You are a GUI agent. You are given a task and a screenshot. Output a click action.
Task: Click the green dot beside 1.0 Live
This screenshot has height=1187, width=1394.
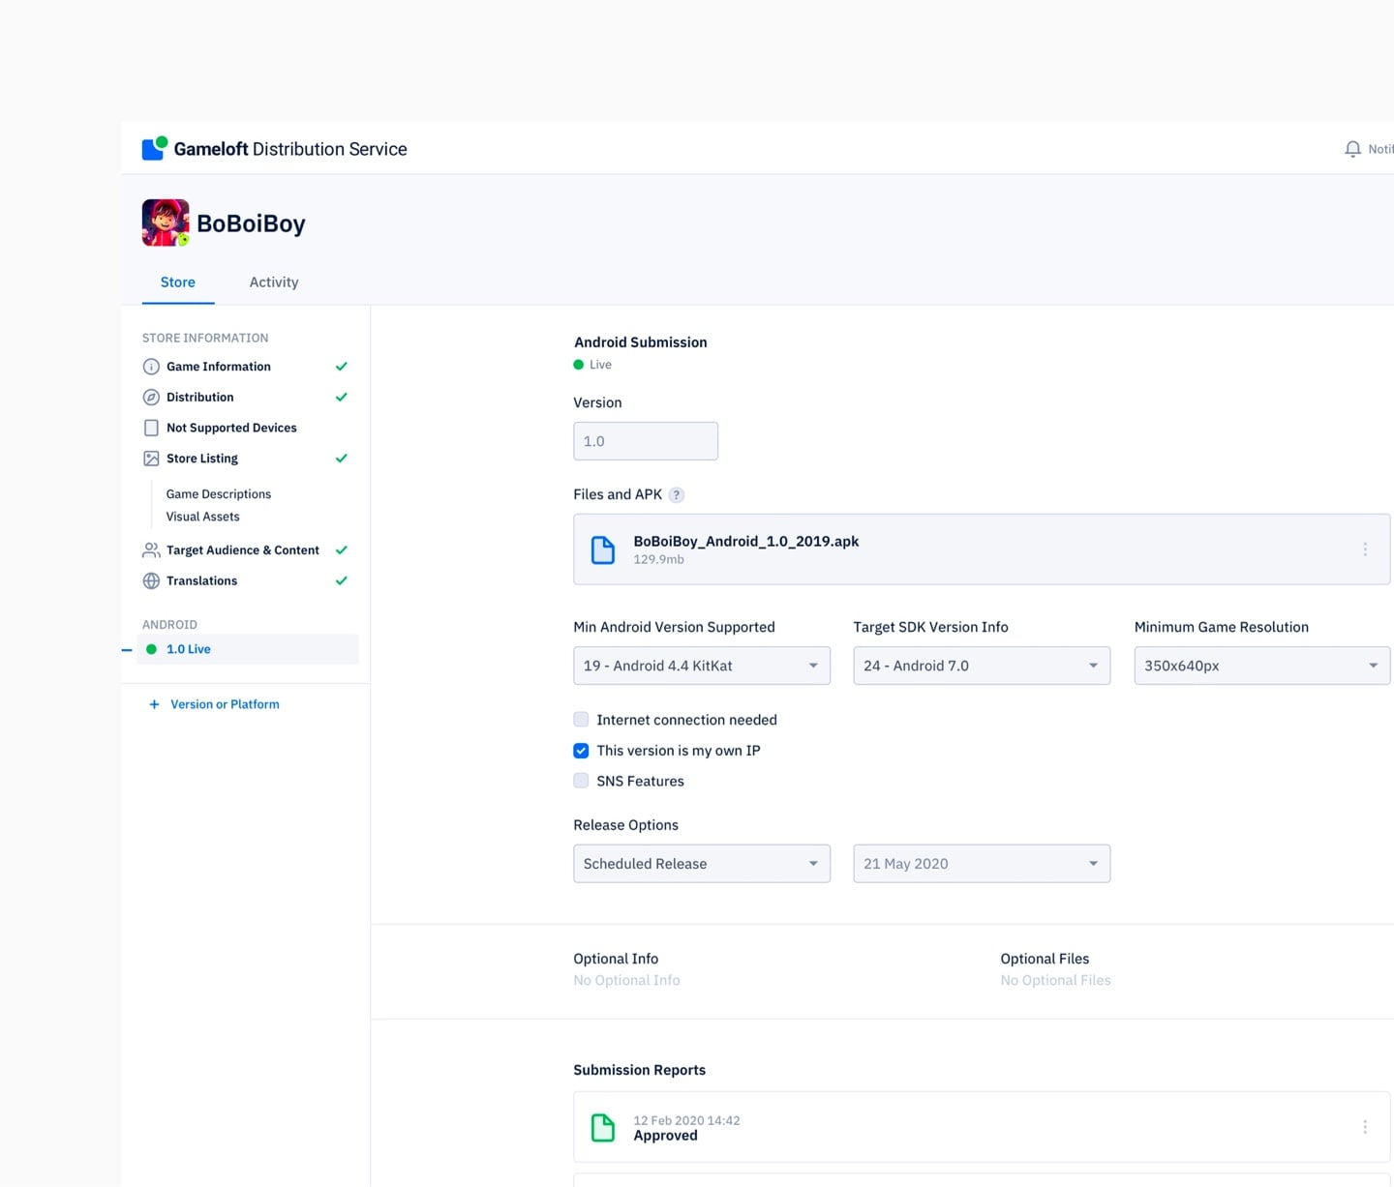pyautogui.click(x=151, y=649)
